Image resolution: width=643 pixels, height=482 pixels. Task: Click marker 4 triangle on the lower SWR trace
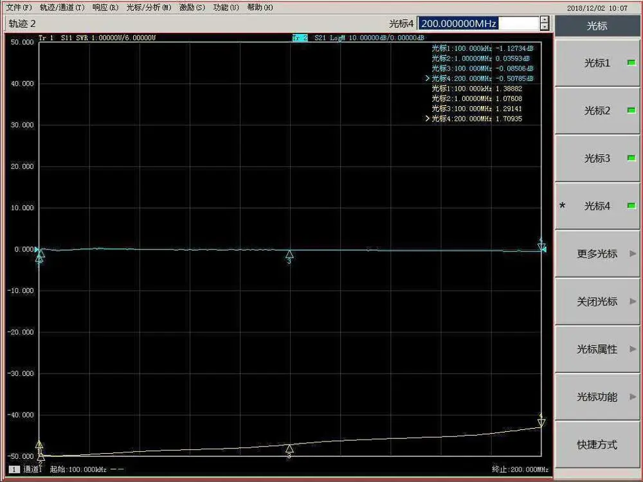click(541, 422)
